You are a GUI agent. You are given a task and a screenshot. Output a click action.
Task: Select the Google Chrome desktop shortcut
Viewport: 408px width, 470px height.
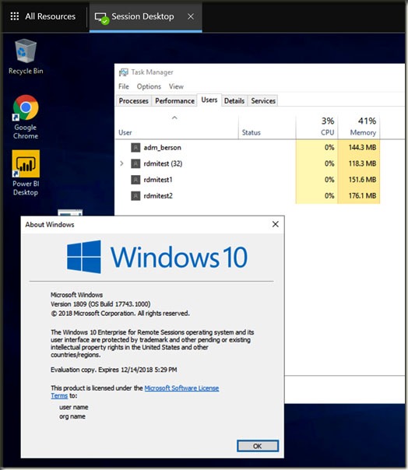coord(26,117)
